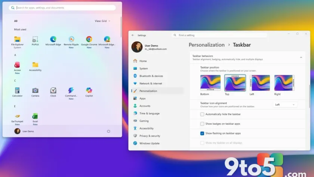Click the Find a setting search field
The height and width of the screenshot is (177, 314).
[x=219, y=35]
